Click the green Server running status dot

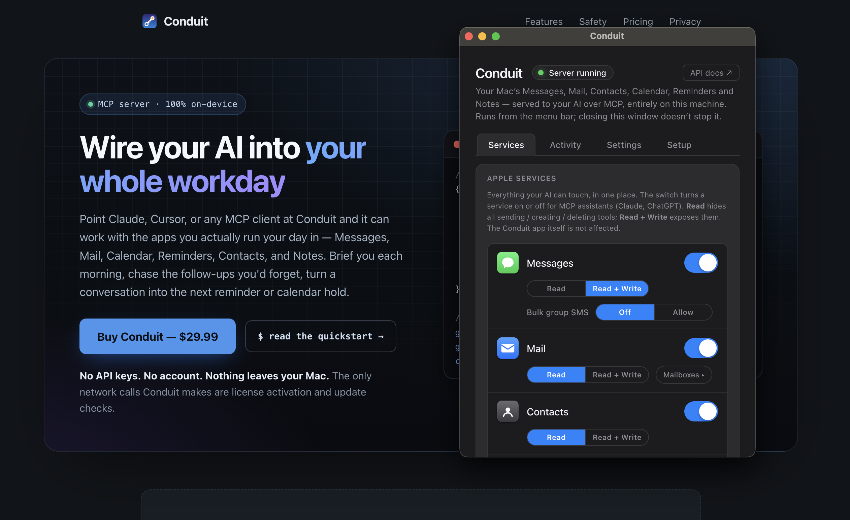(541, 73)
